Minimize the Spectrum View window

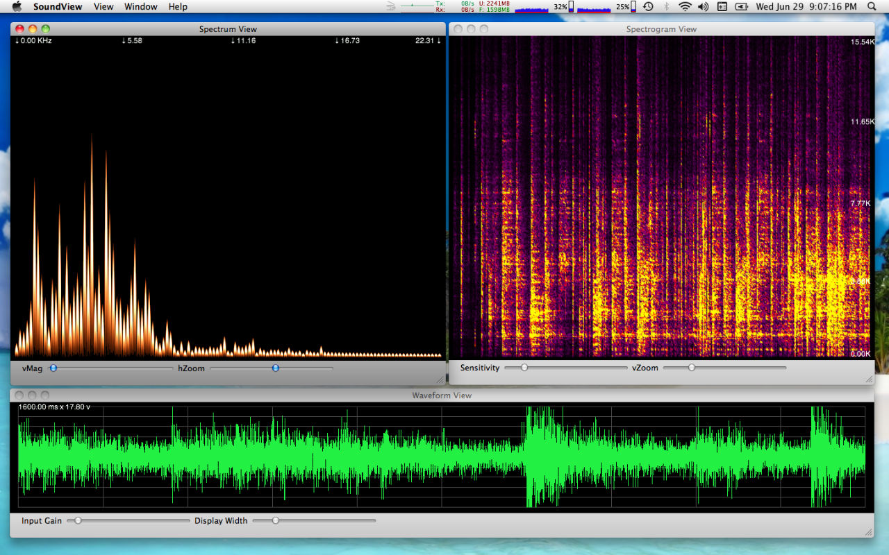click(33, 29)
